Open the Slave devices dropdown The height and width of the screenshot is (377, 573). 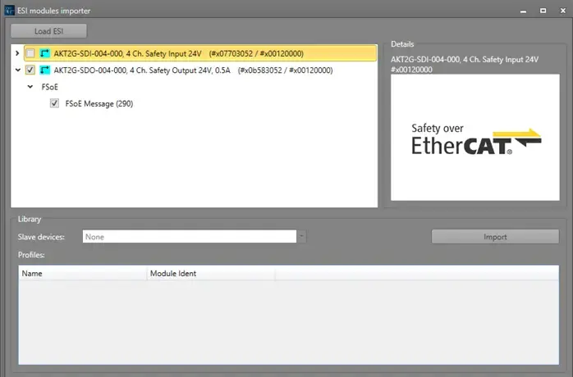(301, 237)
